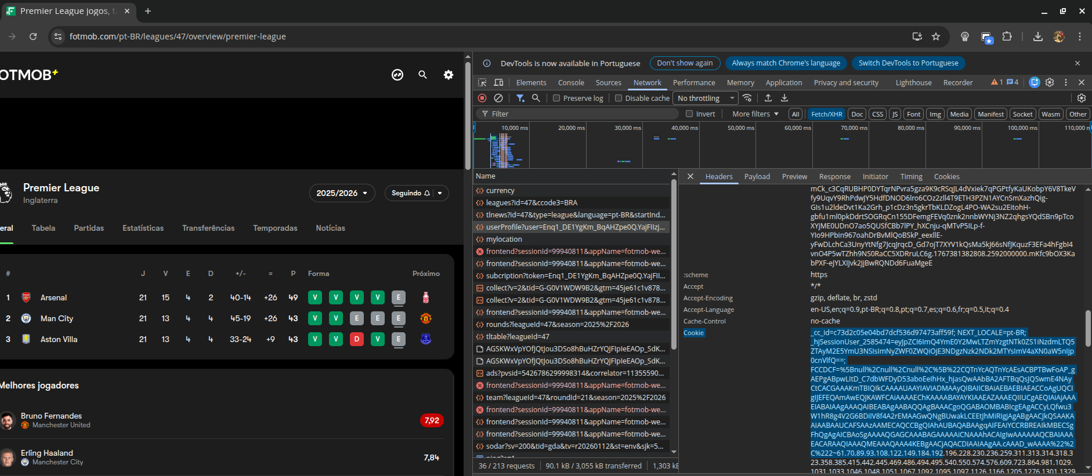Select the rounds?leagueId=47 request
This screenshot has height=476, width=1092.
point(572,324)
